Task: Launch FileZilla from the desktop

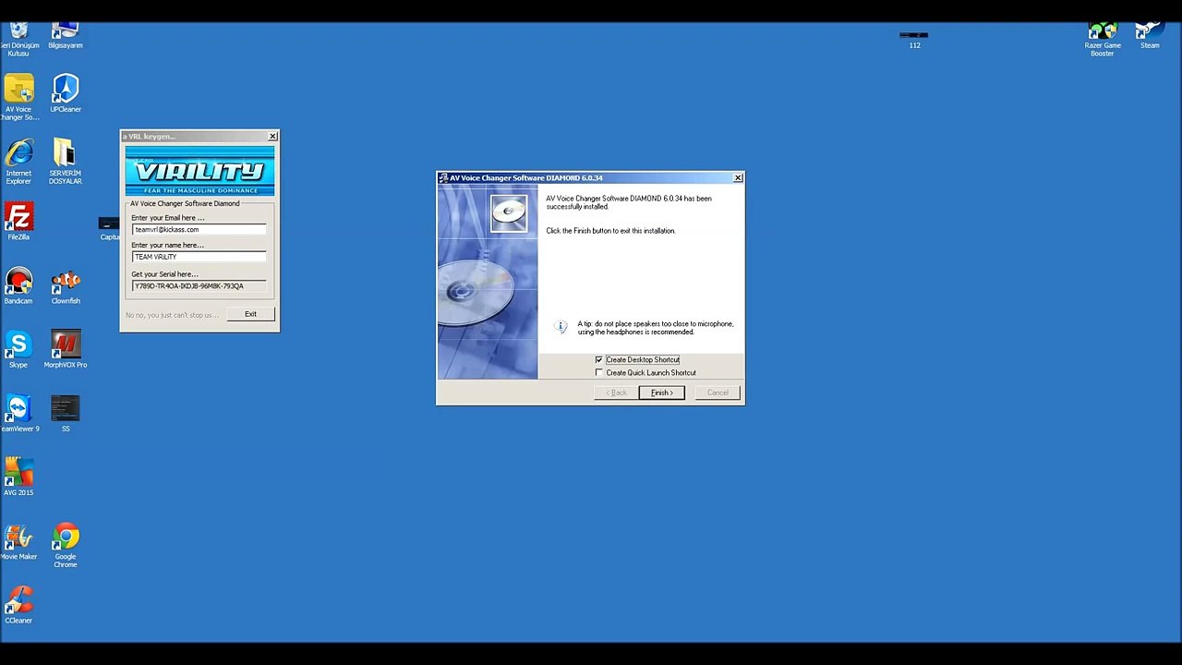Action: 18,222
